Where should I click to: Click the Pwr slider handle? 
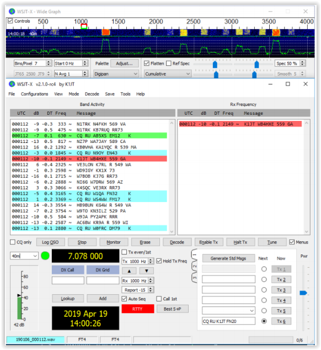[x=303, y=293]
